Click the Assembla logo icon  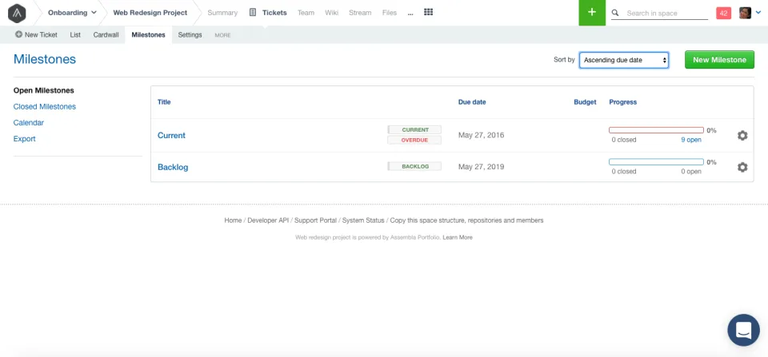pos(17,14)
